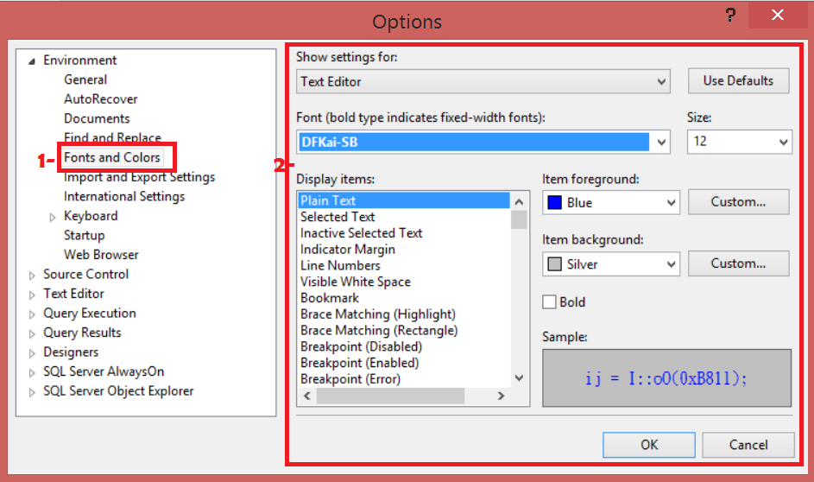
Task: Click the Use Defaults button
Action: pyautogui.click(x=738, y=80)
